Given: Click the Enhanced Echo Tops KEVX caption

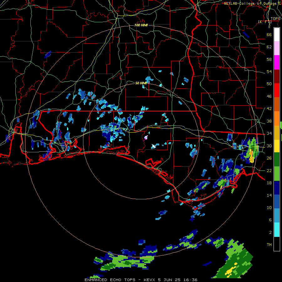Looking at the screenshot, I should click(141, 280).
